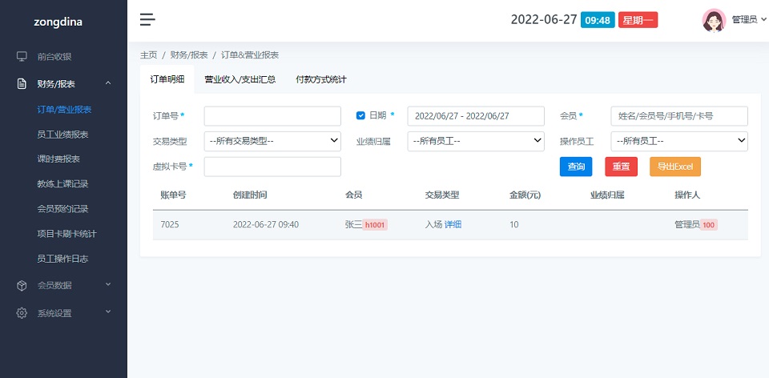Image resolution: width=769 pixels, height=378 pixels.
Task: Toggle the hamburger sidebar menu icon
Action: point(147,19)
